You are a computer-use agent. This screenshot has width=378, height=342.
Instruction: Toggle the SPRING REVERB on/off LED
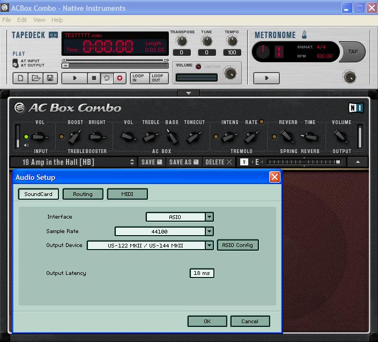275,137
